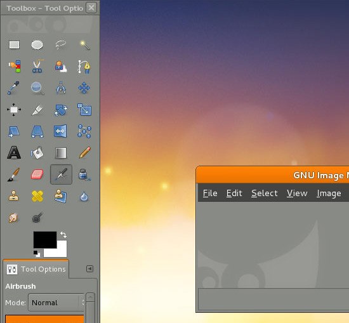Reset colors to default black and white
Image resolution: width=349 pixels, height=323 pixels.
coord(37,254)
